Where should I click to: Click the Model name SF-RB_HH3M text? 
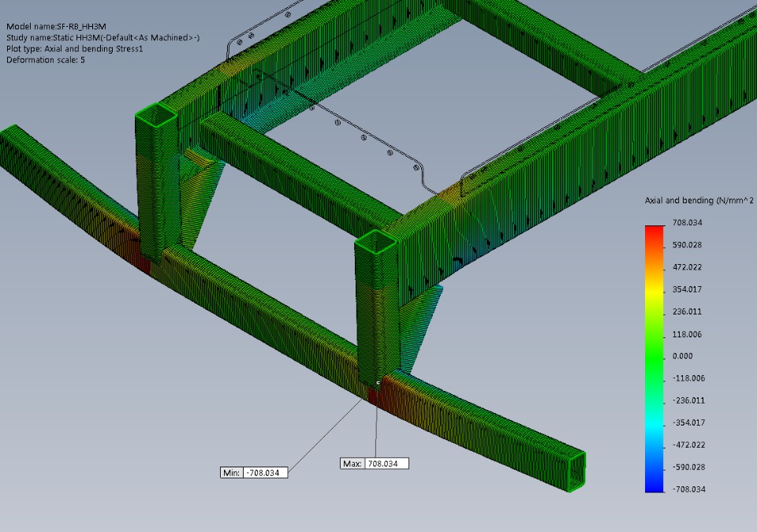pyautogui.click(x=56, y=27)
